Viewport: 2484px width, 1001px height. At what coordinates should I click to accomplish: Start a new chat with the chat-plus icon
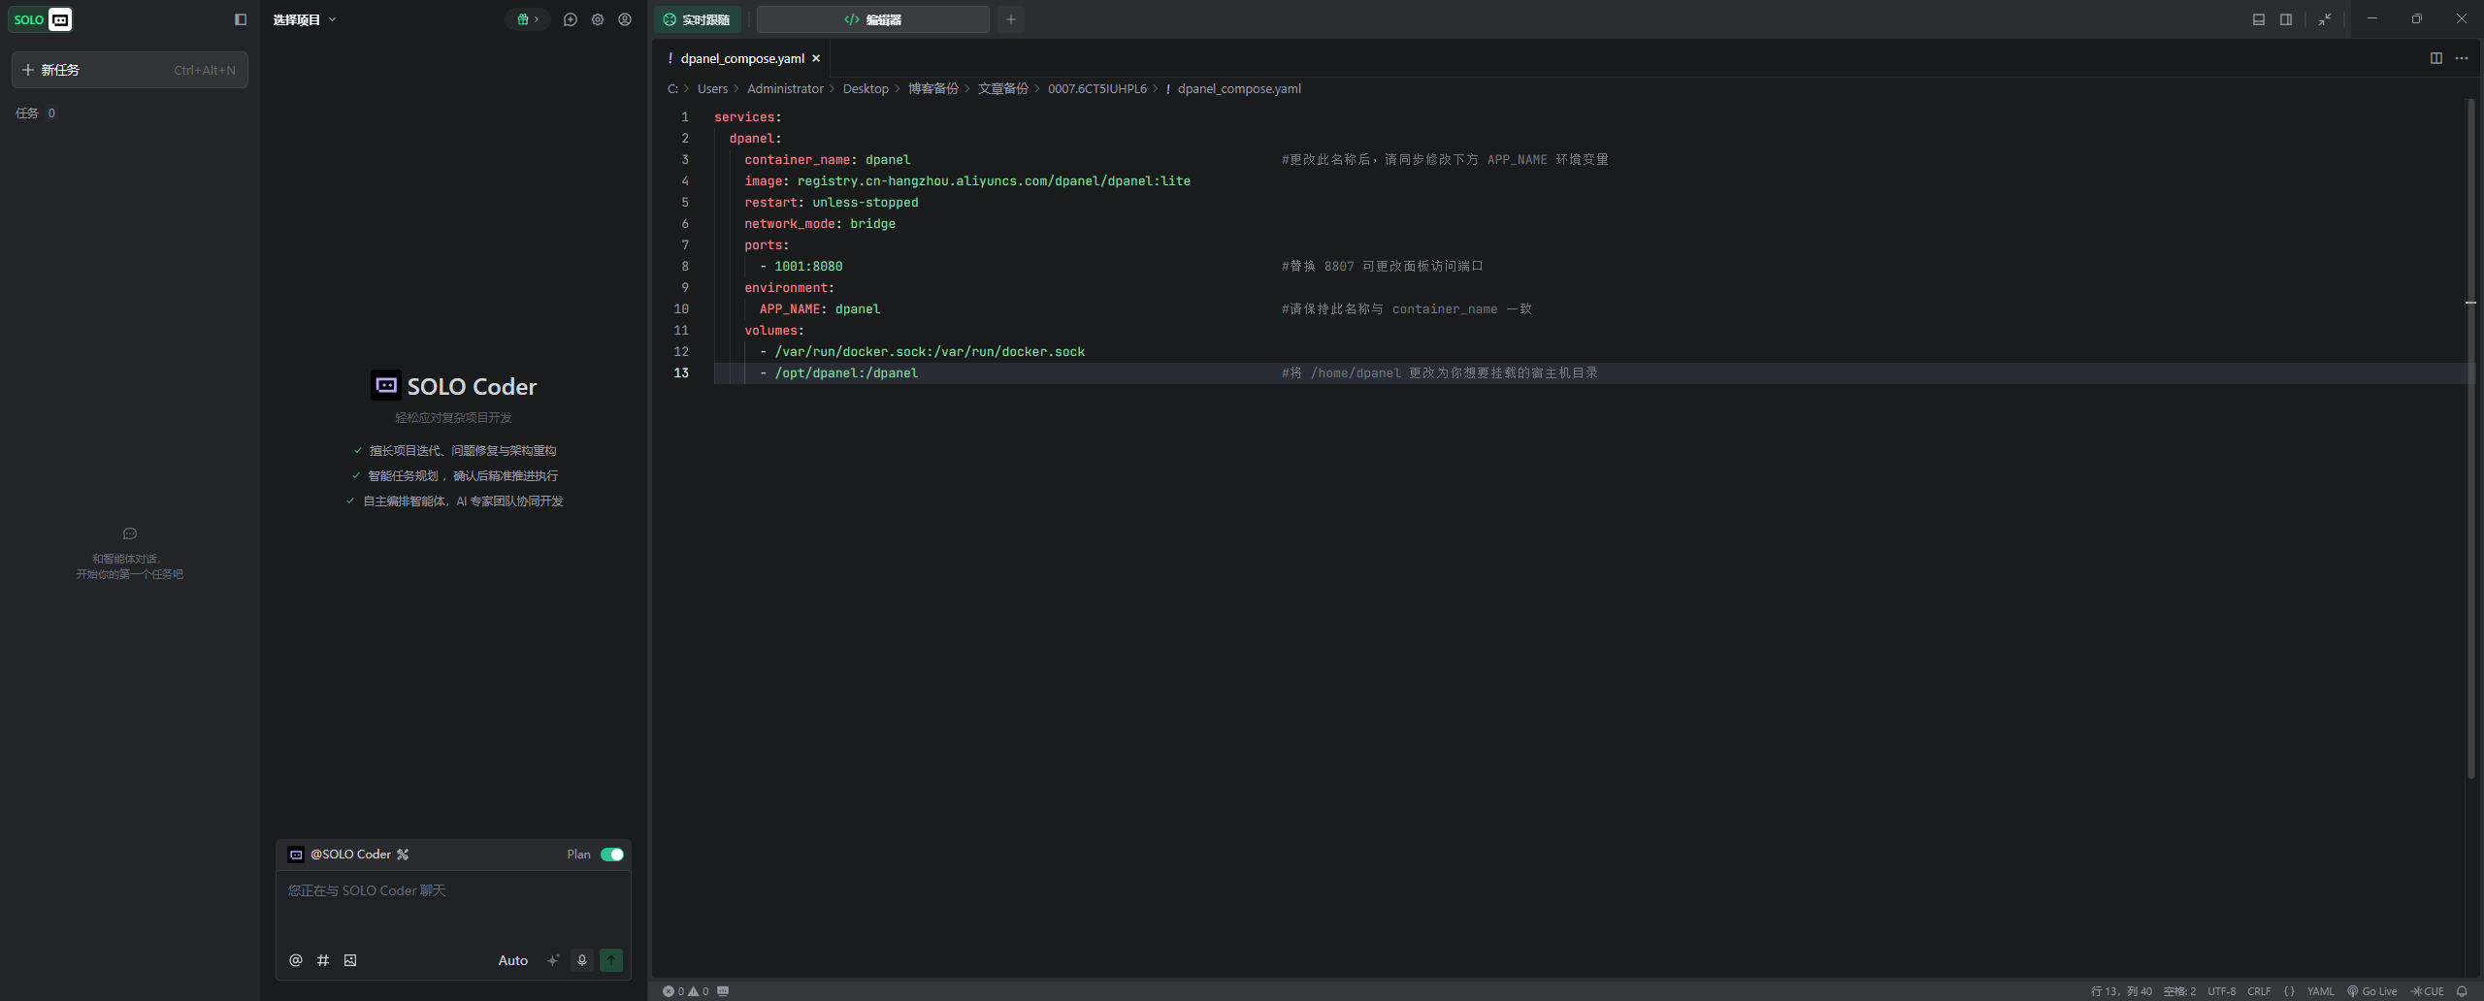[x=571, y=19]
